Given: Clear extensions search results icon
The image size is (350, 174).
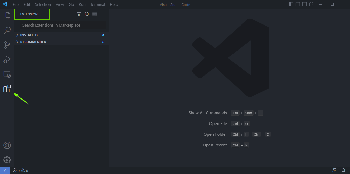Looking at the screenshot, I should pyautogui.click(x=95, y=14).
